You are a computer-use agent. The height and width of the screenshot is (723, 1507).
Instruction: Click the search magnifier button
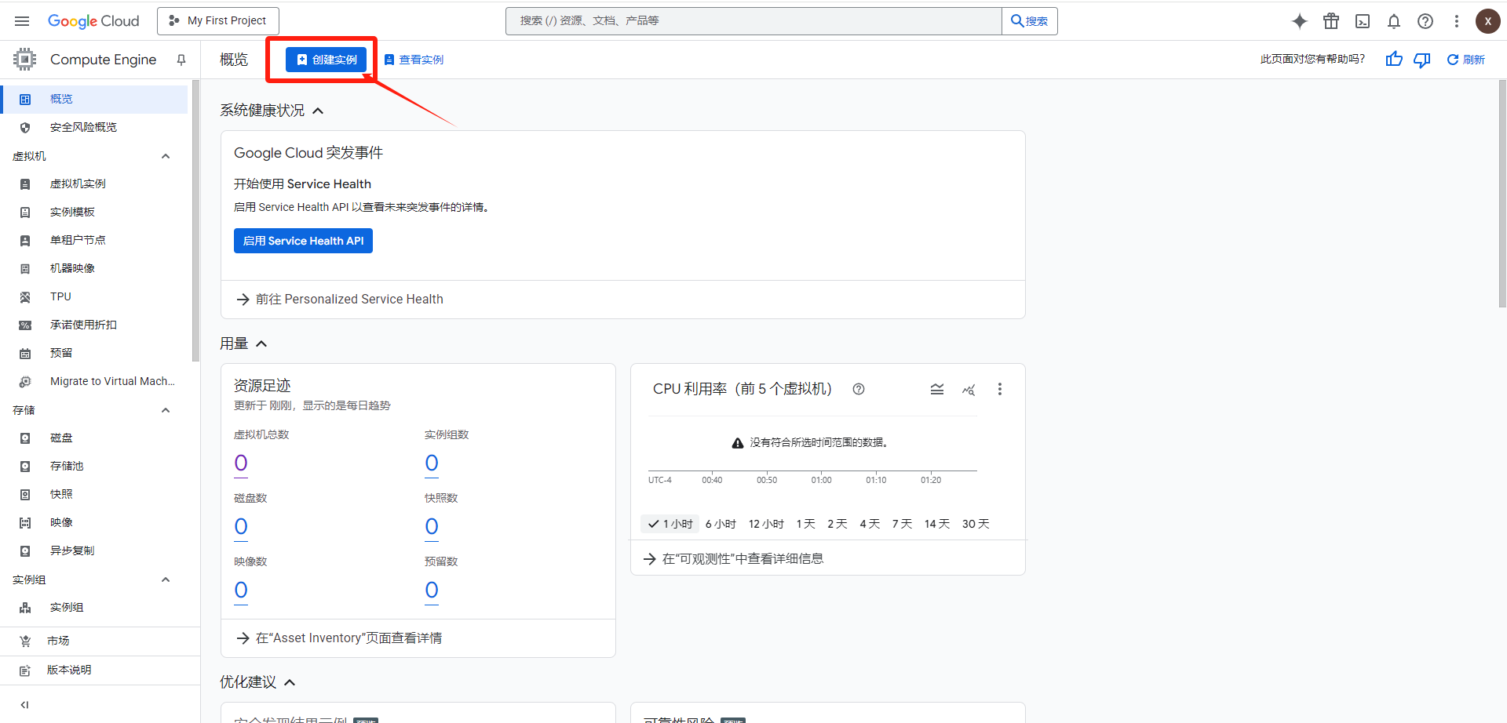[1030, 21]
